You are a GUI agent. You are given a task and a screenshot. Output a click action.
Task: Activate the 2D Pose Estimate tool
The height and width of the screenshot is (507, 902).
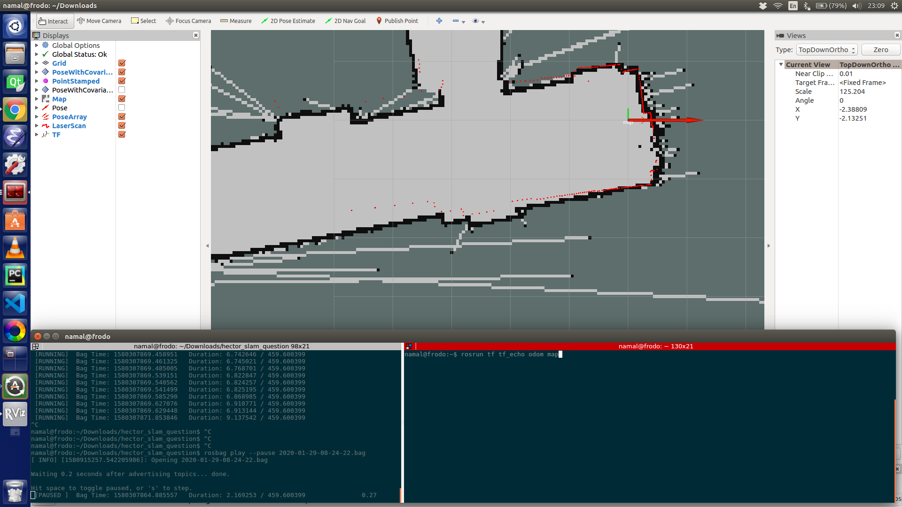(x=288, y=21)
